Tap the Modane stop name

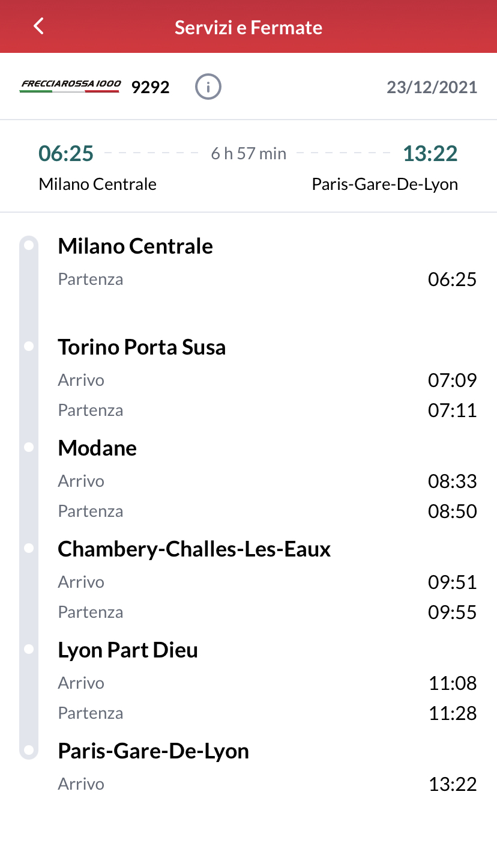pyautogui.click(x=97, y=448)
